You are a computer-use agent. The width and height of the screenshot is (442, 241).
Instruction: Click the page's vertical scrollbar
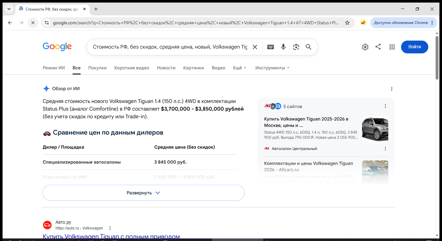pos(437,58)
